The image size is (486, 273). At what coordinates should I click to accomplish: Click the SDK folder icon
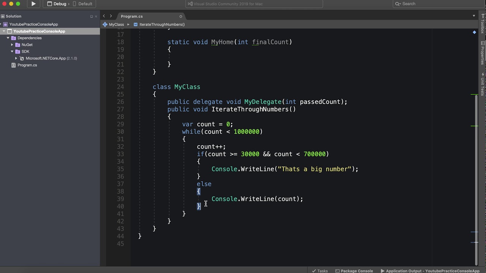(x=17, y=52)
